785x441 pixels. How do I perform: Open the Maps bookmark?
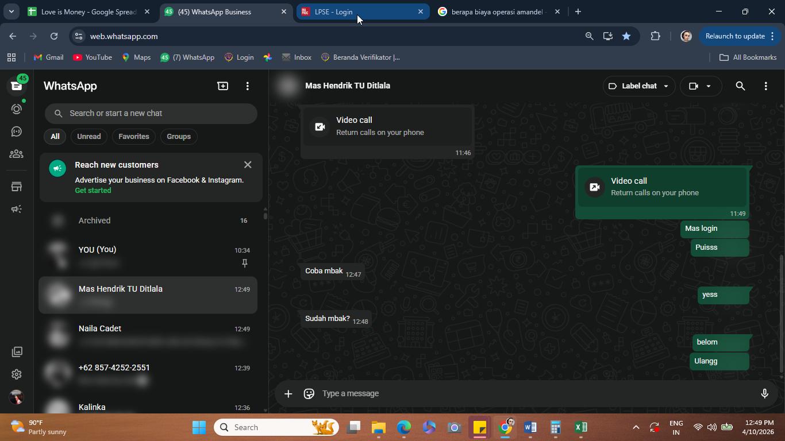[x=136, y=57]
